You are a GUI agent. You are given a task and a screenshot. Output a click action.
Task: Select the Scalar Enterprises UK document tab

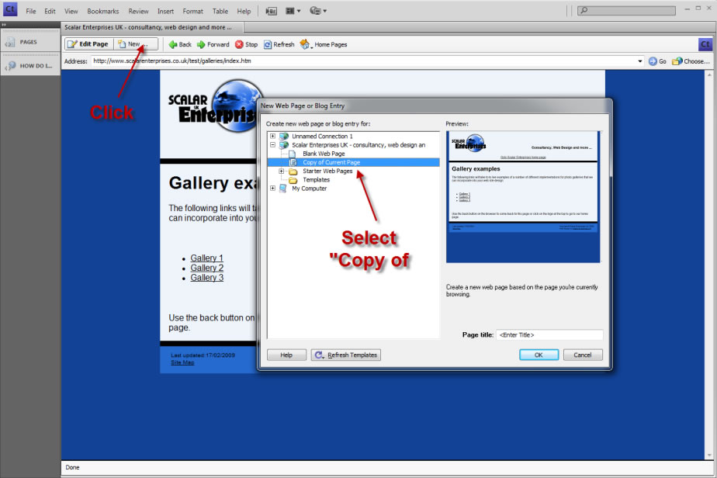pyautogui.click(x=152, y=27)
